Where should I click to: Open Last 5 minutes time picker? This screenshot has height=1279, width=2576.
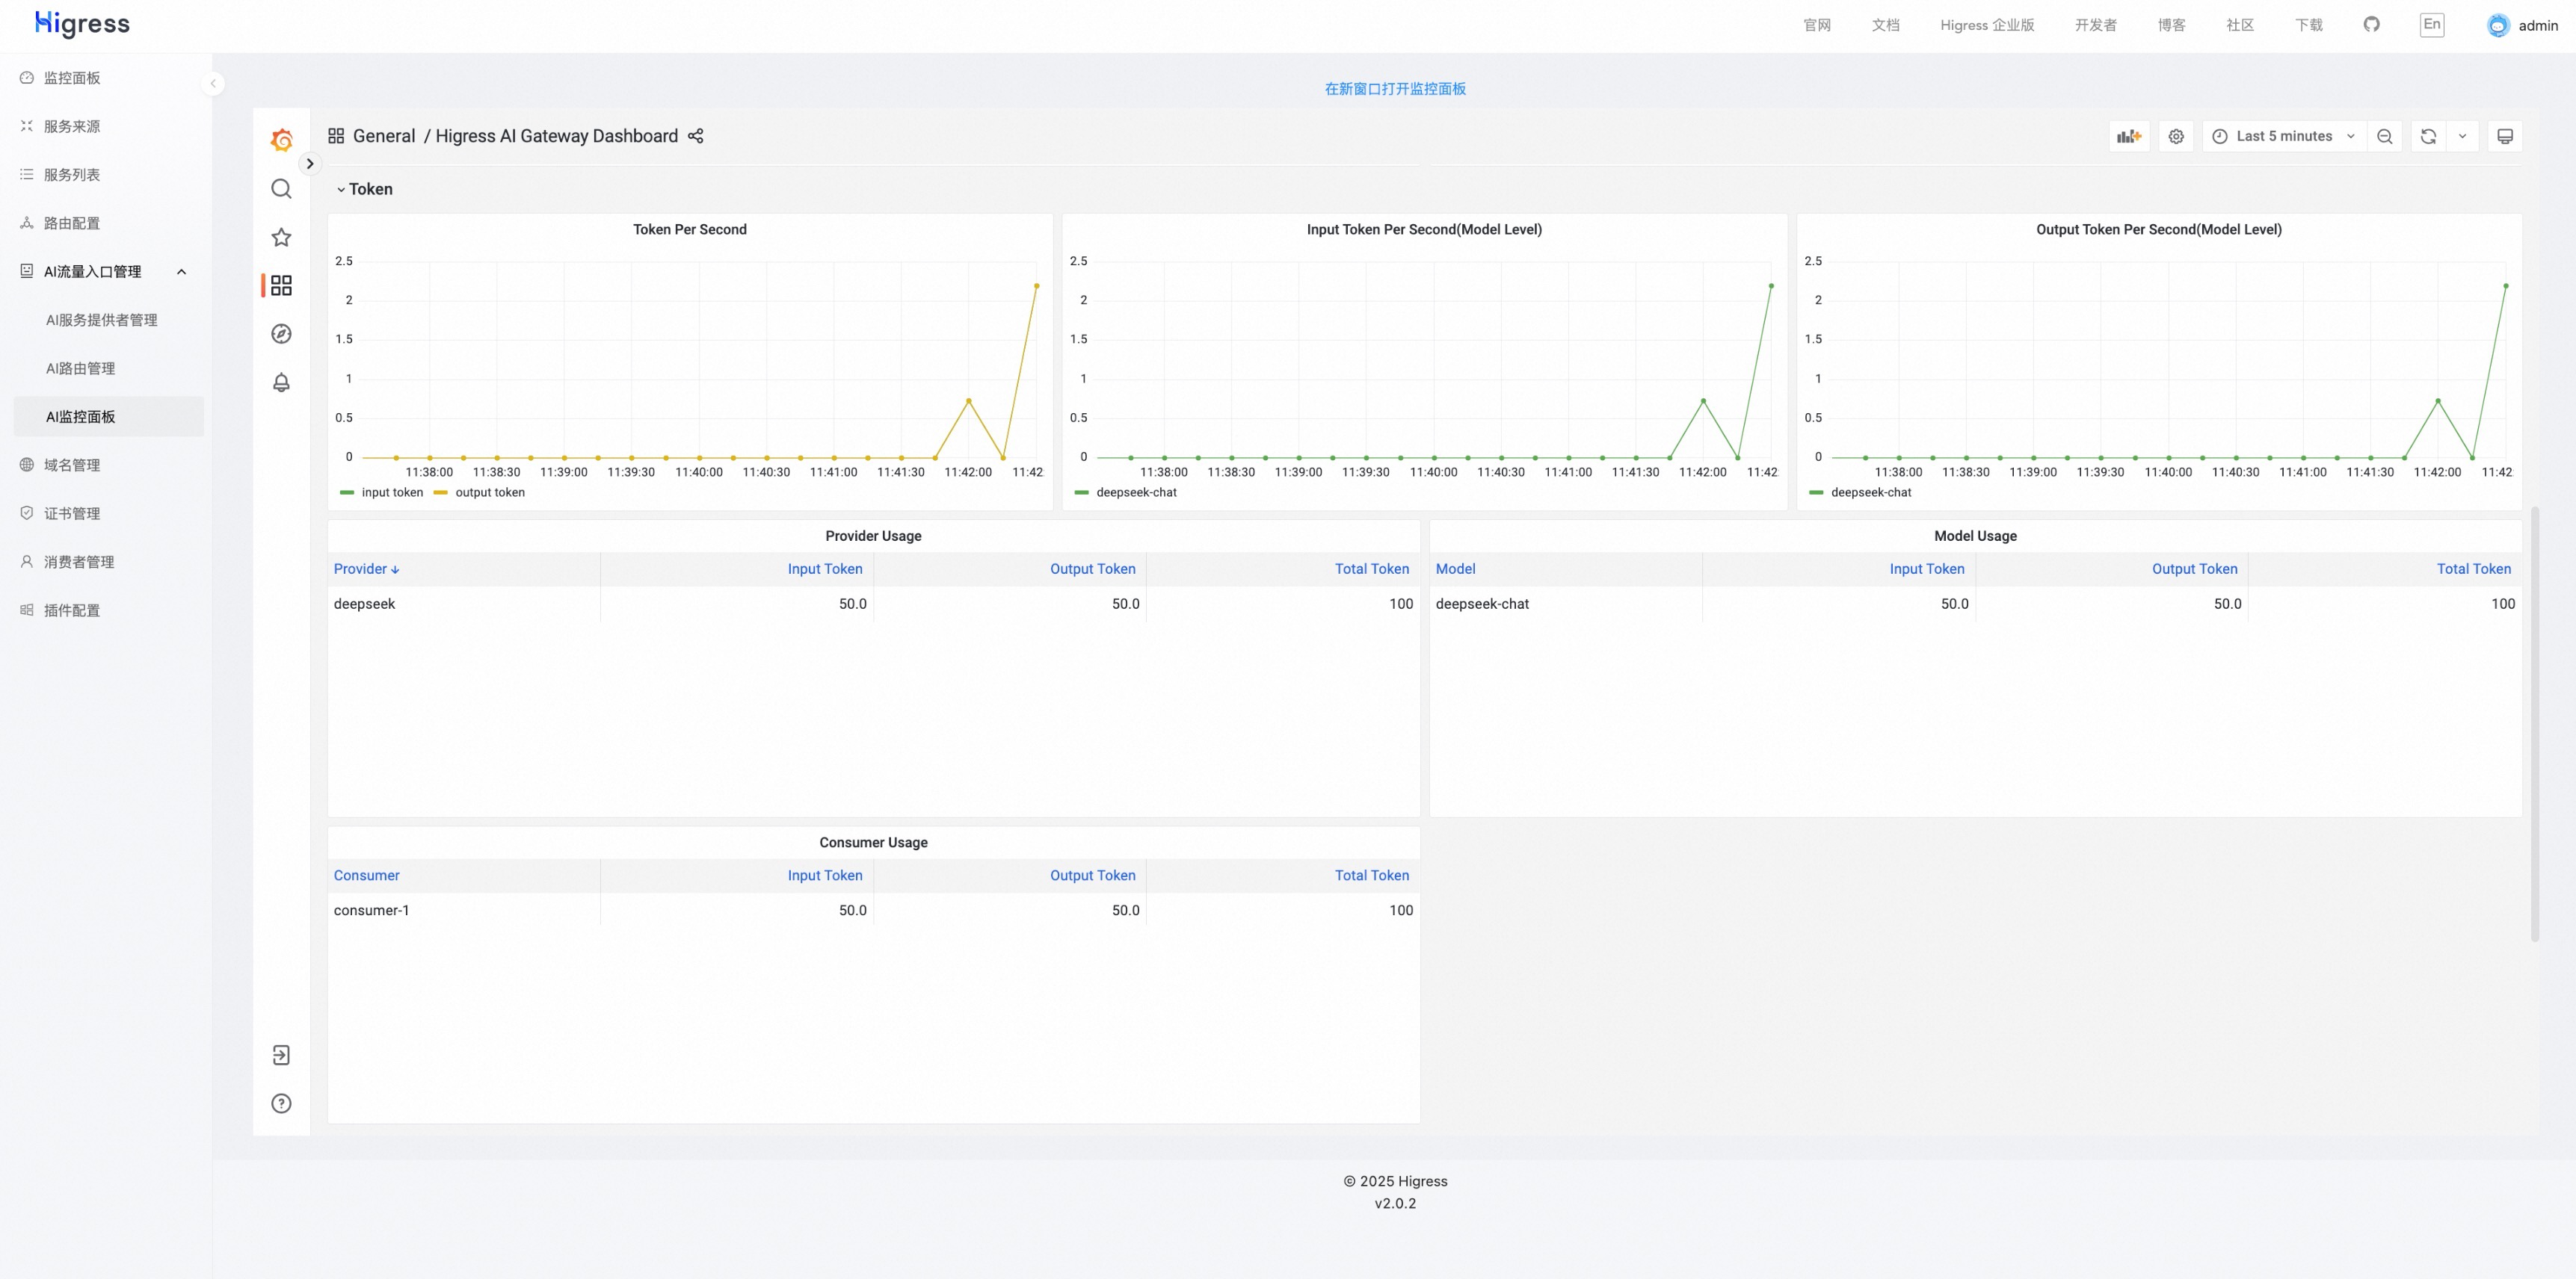tap(2283, 136)
